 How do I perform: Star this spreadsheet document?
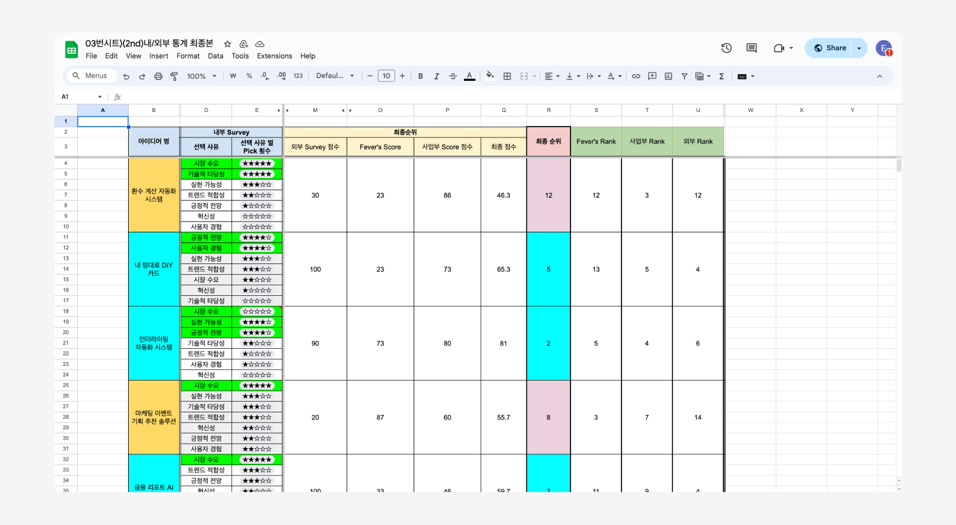(x=227, y=44)
